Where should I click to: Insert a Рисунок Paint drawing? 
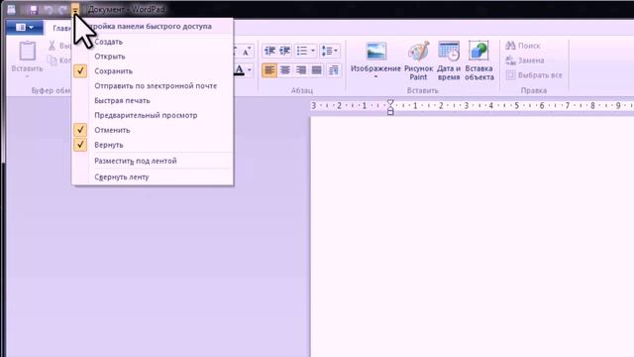[418, 60]
